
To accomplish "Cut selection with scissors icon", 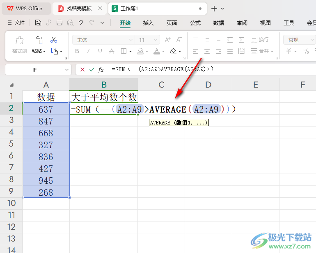I will [54, 40].
